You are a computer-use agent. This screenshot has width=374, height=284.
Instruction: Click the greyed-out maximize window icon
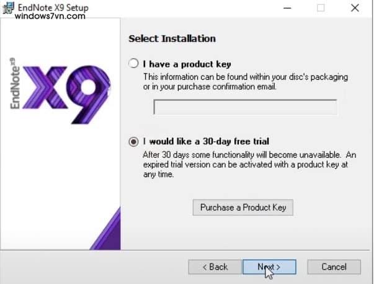pyautogui.click(x=321, y=8)
